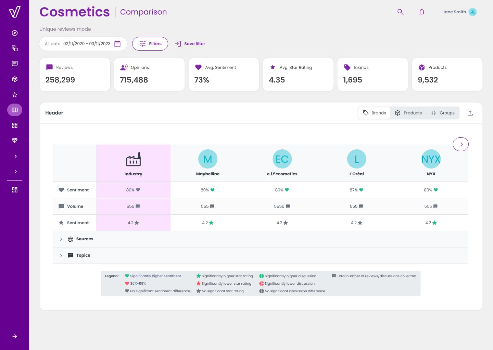Click the Products summary card 9,532
This screenshot has width=493, height=350.
[447, 74]
